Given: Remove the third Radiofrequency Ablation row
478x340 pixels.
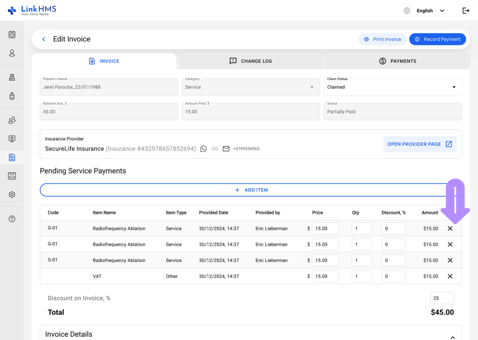Looking at the screenshot, I should point(450,260).
